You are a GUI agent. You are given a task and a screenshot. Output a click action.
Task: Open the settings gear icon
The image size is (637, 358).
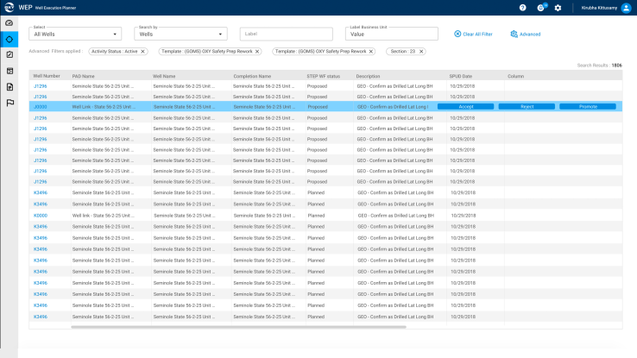558,8
